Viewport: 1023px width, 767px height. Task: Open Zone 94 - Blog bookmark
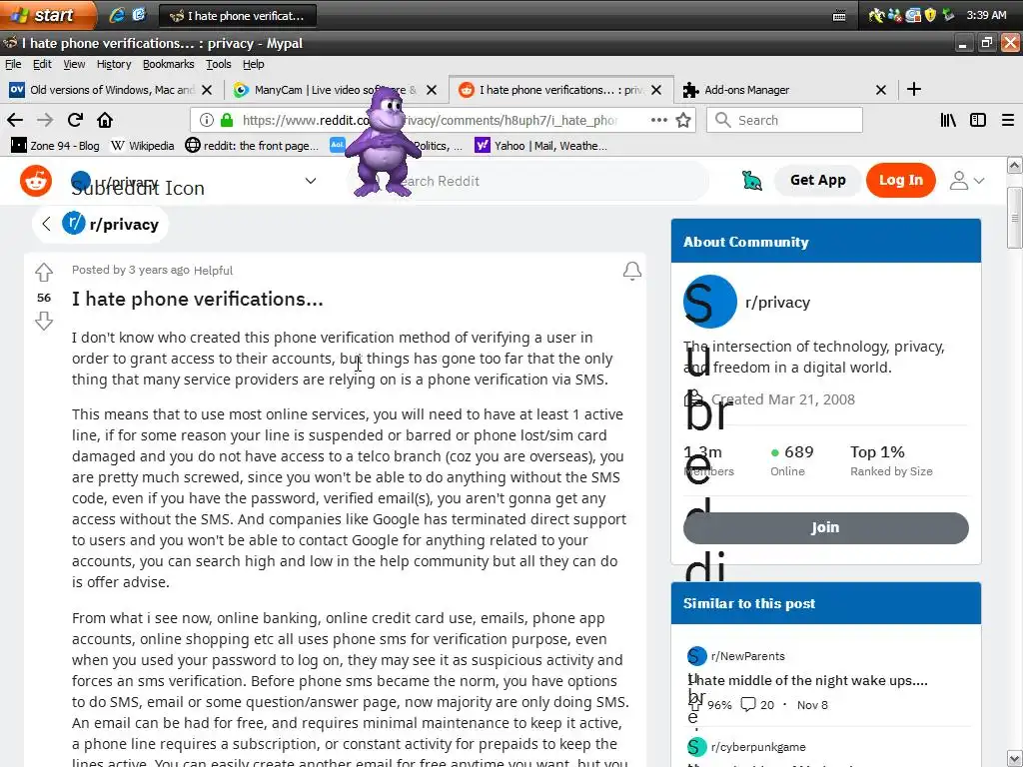point(56,146)
